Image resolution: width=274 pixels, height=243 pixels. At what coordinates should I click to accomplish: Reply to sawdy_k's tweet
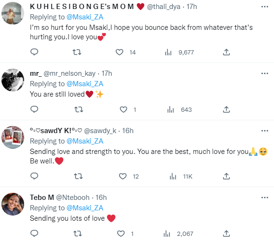click(34, 176)
